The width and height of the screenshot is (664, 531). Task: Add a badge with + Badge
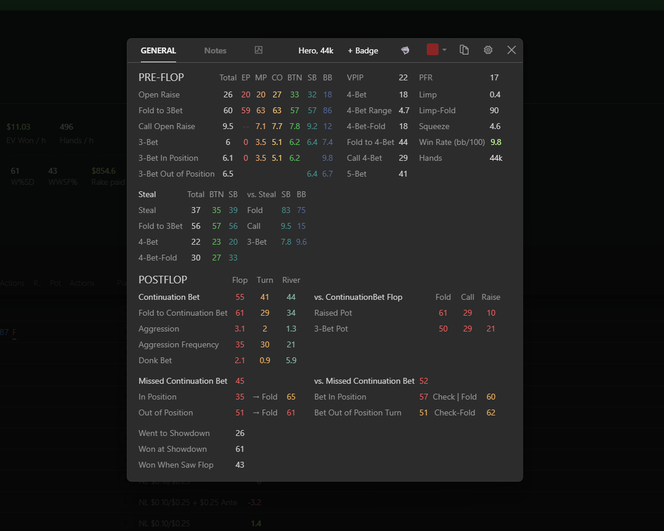(363, 51)
